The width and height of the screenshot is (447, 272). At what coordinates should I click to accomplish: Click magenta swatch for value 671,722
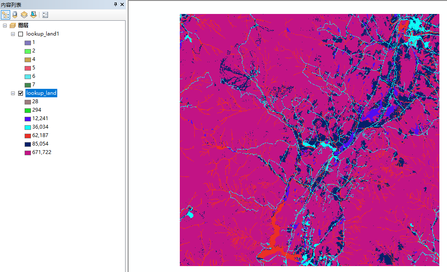28,153
